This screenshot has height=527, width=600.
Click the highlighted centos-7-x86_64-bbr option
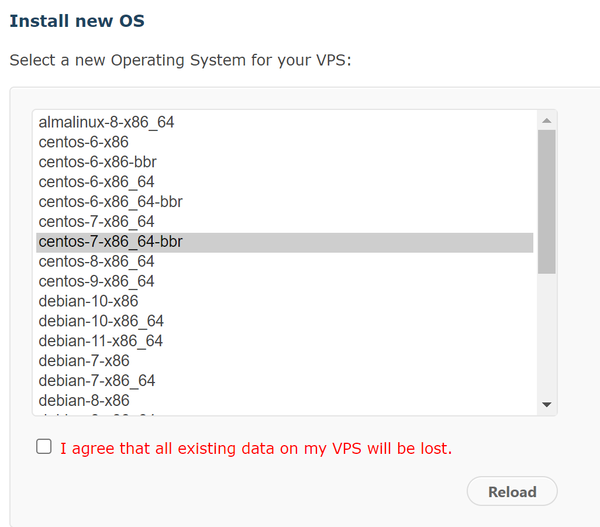(x=111, y=242)
